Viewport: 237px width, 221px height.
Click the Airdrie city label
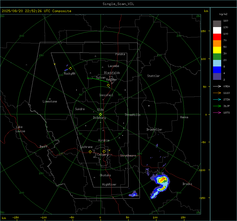coord(104,140)
